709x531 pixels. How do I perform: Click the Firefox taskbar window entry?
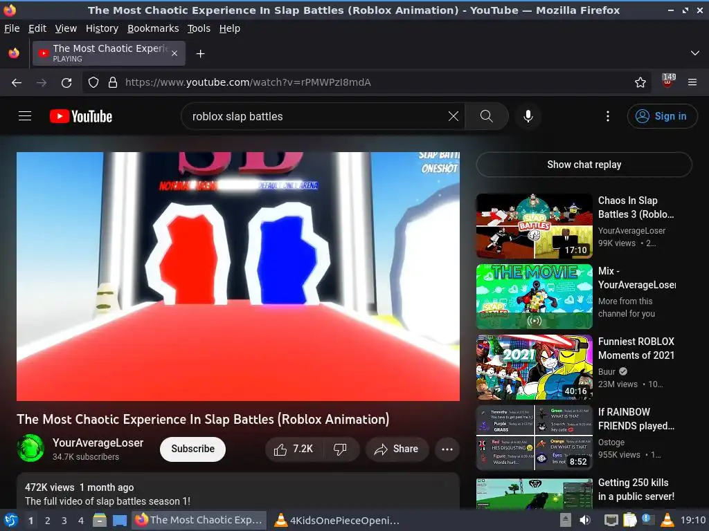(x=199, y=520)
